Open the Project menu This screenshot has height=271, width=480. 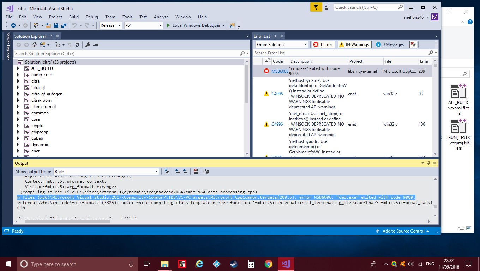[55, 17]
